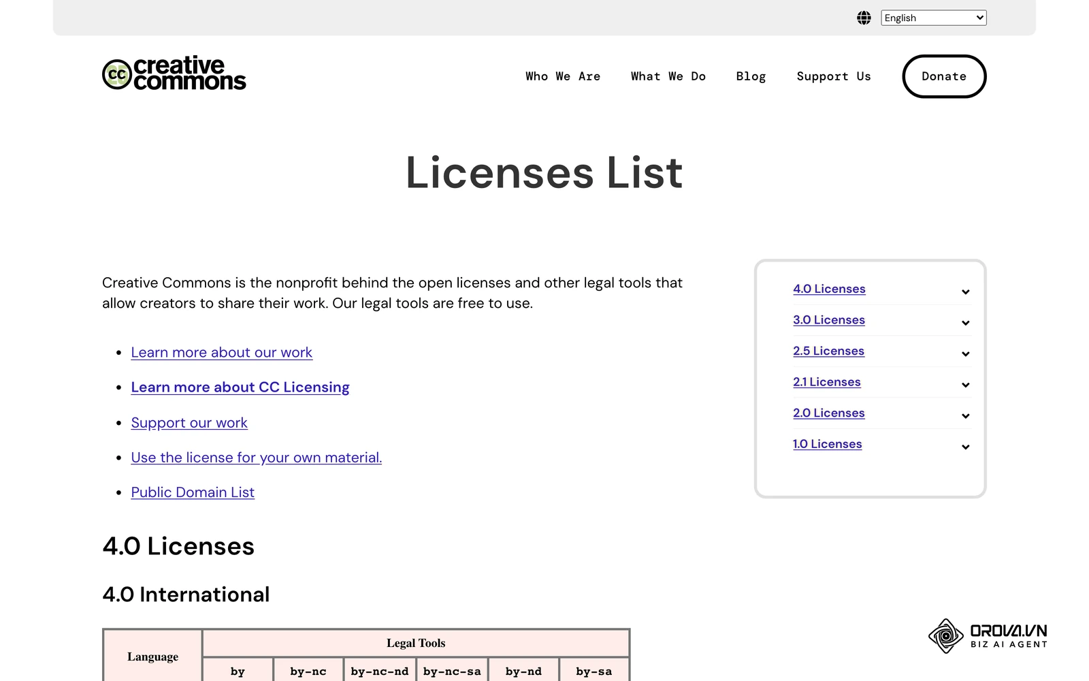Open the Support our work link
This screenshot has width=1089, height=681.
189,422
